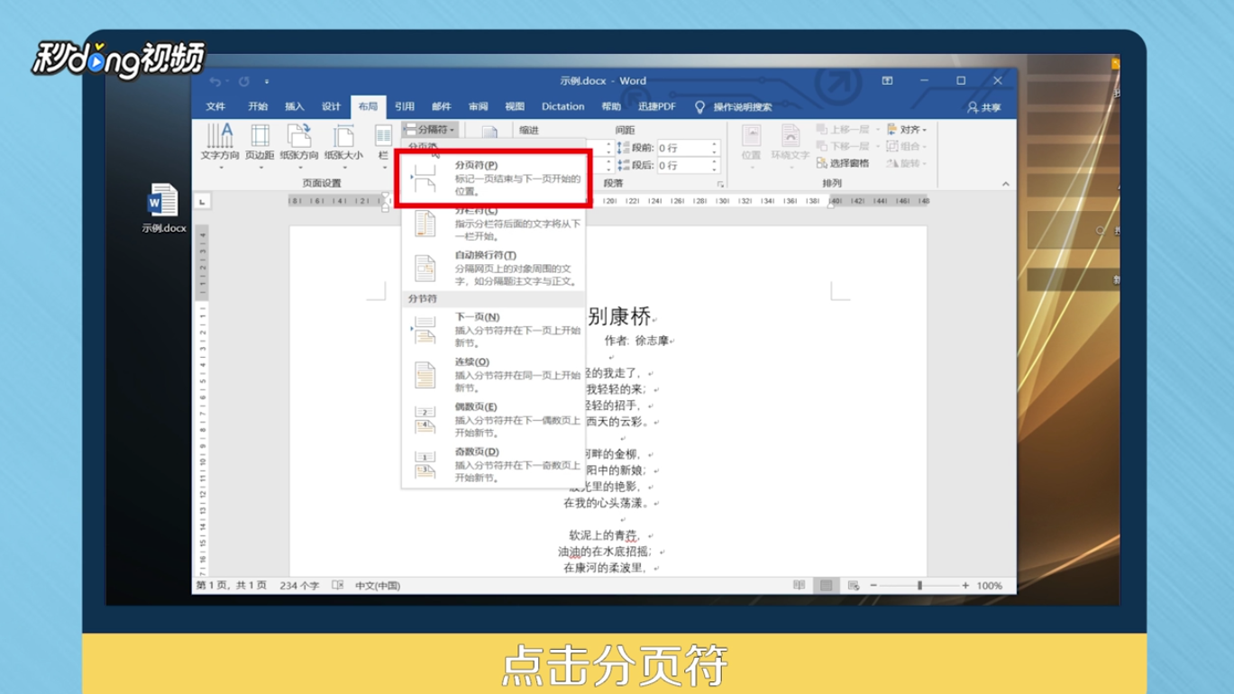Image resolution: width=1234 pixels, height=694 pixels.
Task: Click the 连续 section break icon
Action: tap(425, 375)
